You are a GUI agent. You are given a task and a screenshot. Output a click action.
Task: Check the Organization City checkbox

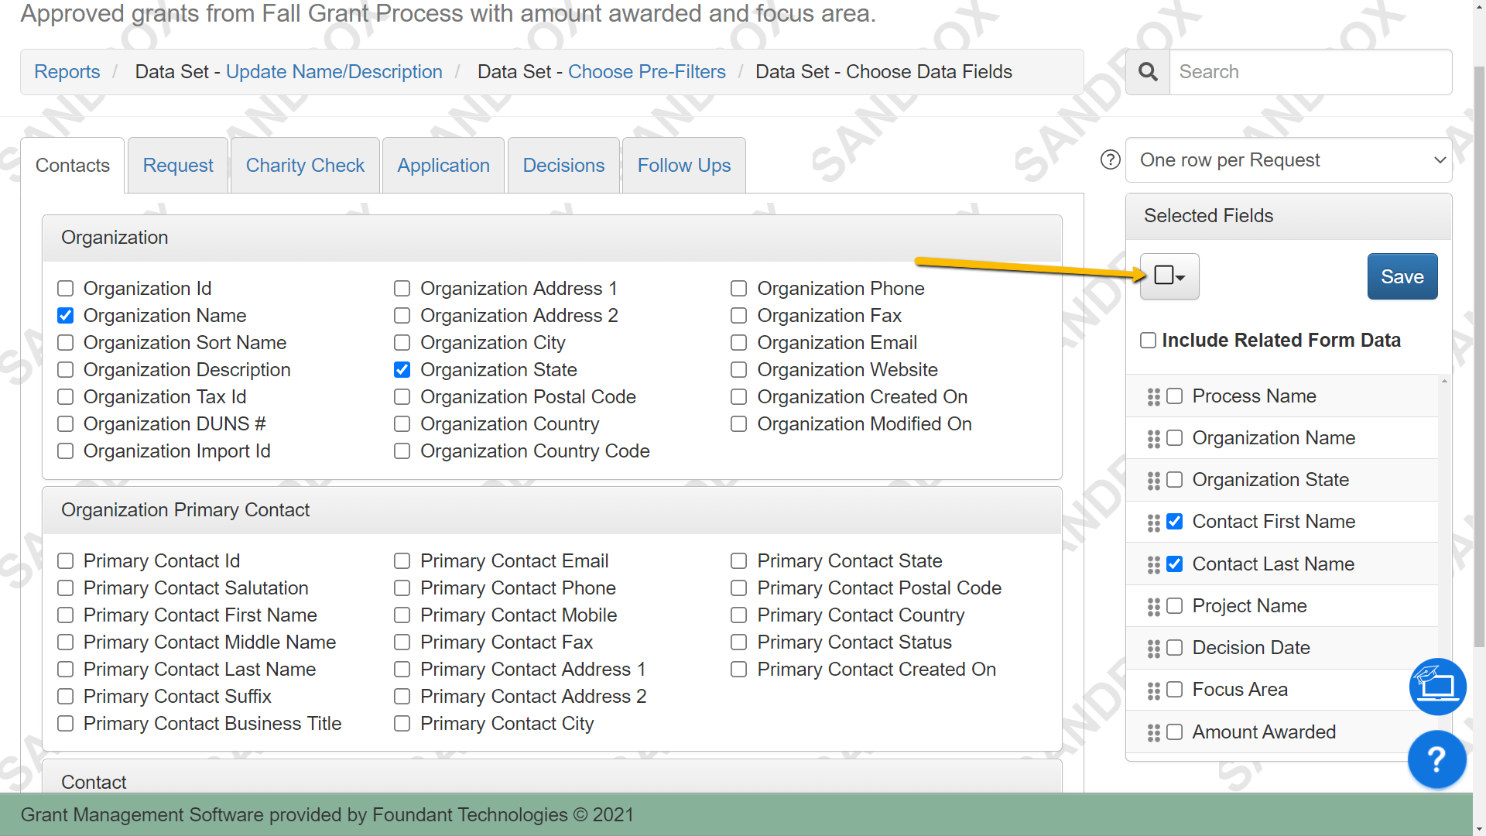click(x=402, y=342)
